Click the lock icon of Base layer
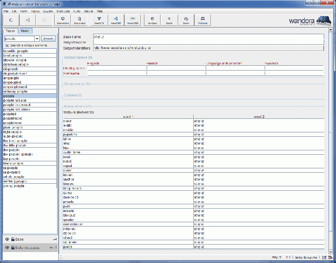The width and height of the screenshot is (336, 263). (13, 239)
